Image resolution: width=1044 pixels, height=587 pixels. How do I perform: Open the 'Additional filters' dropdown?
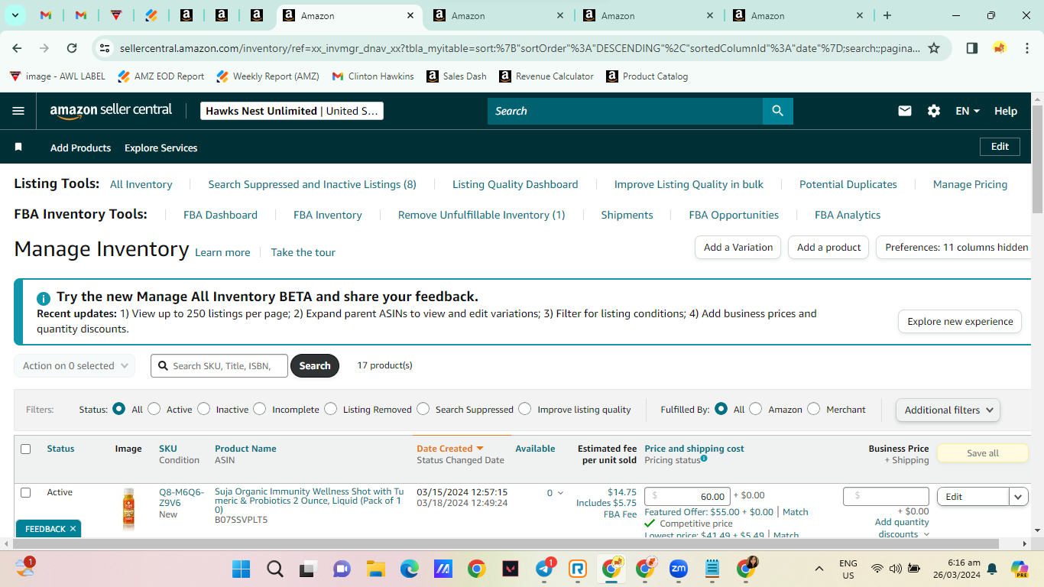(x=948, y=410)
